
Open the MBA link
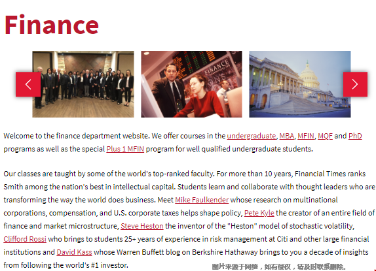[x=286, y=136]
